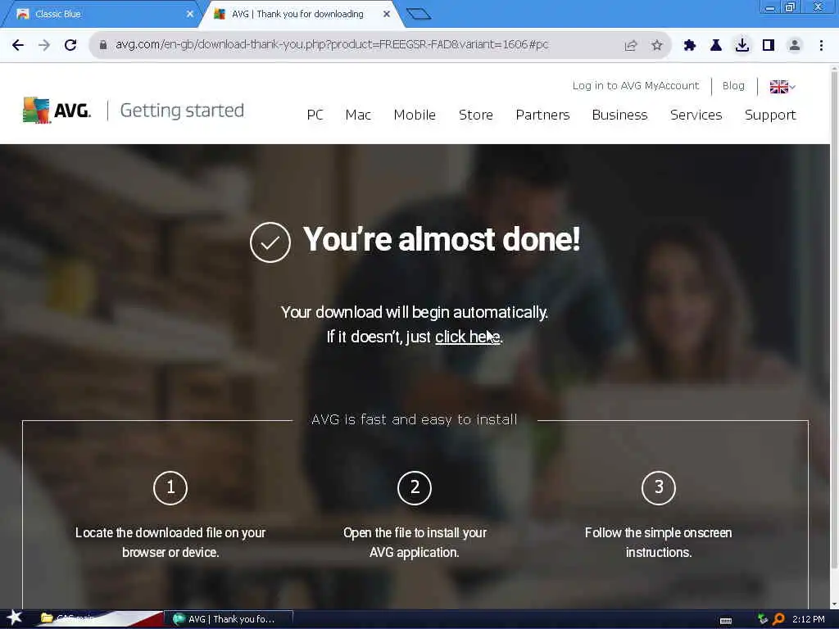Click the checkmark circle beside the heading

click(270, 242)
